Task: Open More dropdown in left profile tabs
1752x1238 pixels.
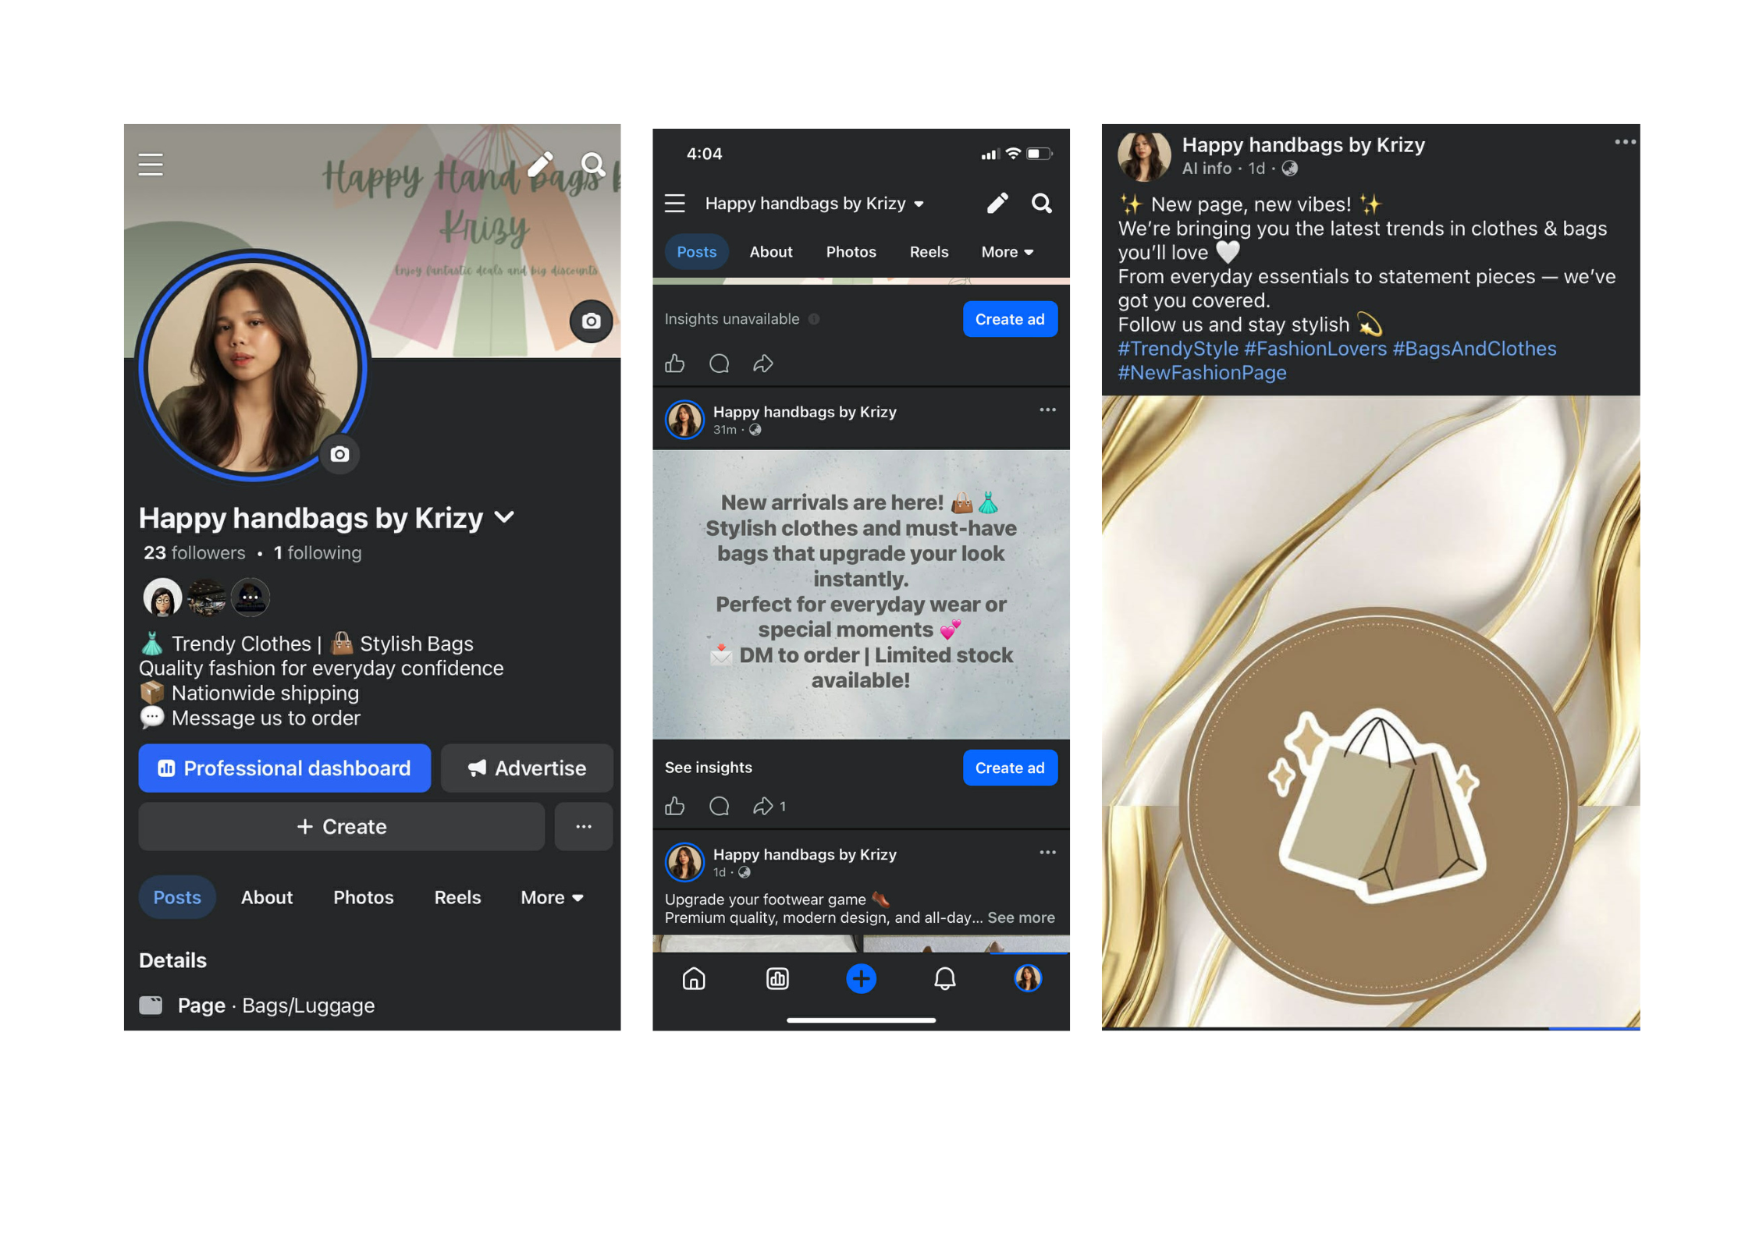Action: [552, 897]
